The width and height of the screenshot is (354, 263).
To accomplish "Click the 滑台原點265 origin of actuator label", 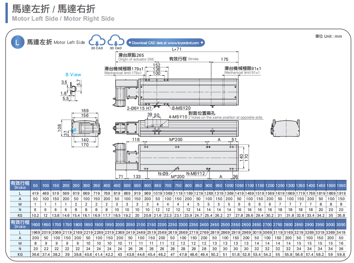I will tap(131, 55).
